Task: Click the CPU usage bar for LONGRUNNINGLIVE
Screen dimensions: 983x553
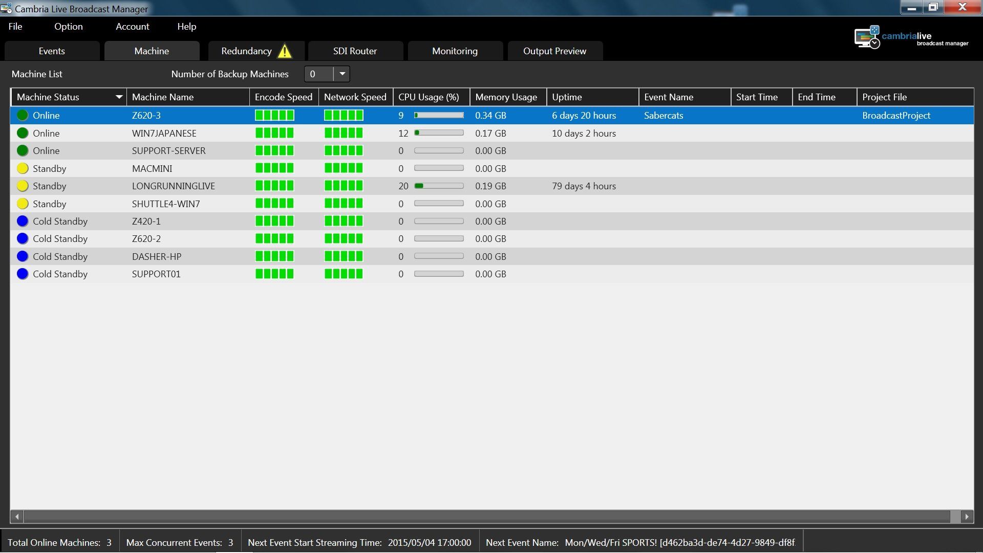Action: (439, 186)
